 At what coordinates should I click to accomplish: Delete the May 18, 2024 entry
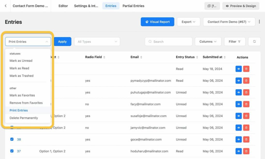(246, 69)
